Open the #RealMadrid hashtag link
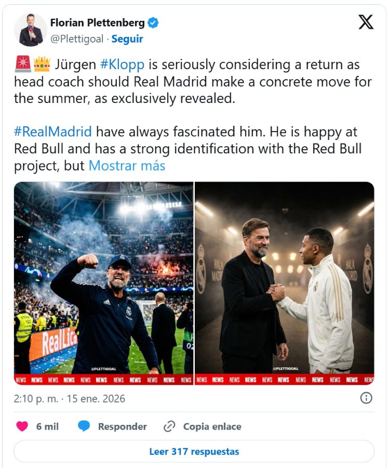The width and height of the screenshot is (389, 468). [x=52, y=132]
